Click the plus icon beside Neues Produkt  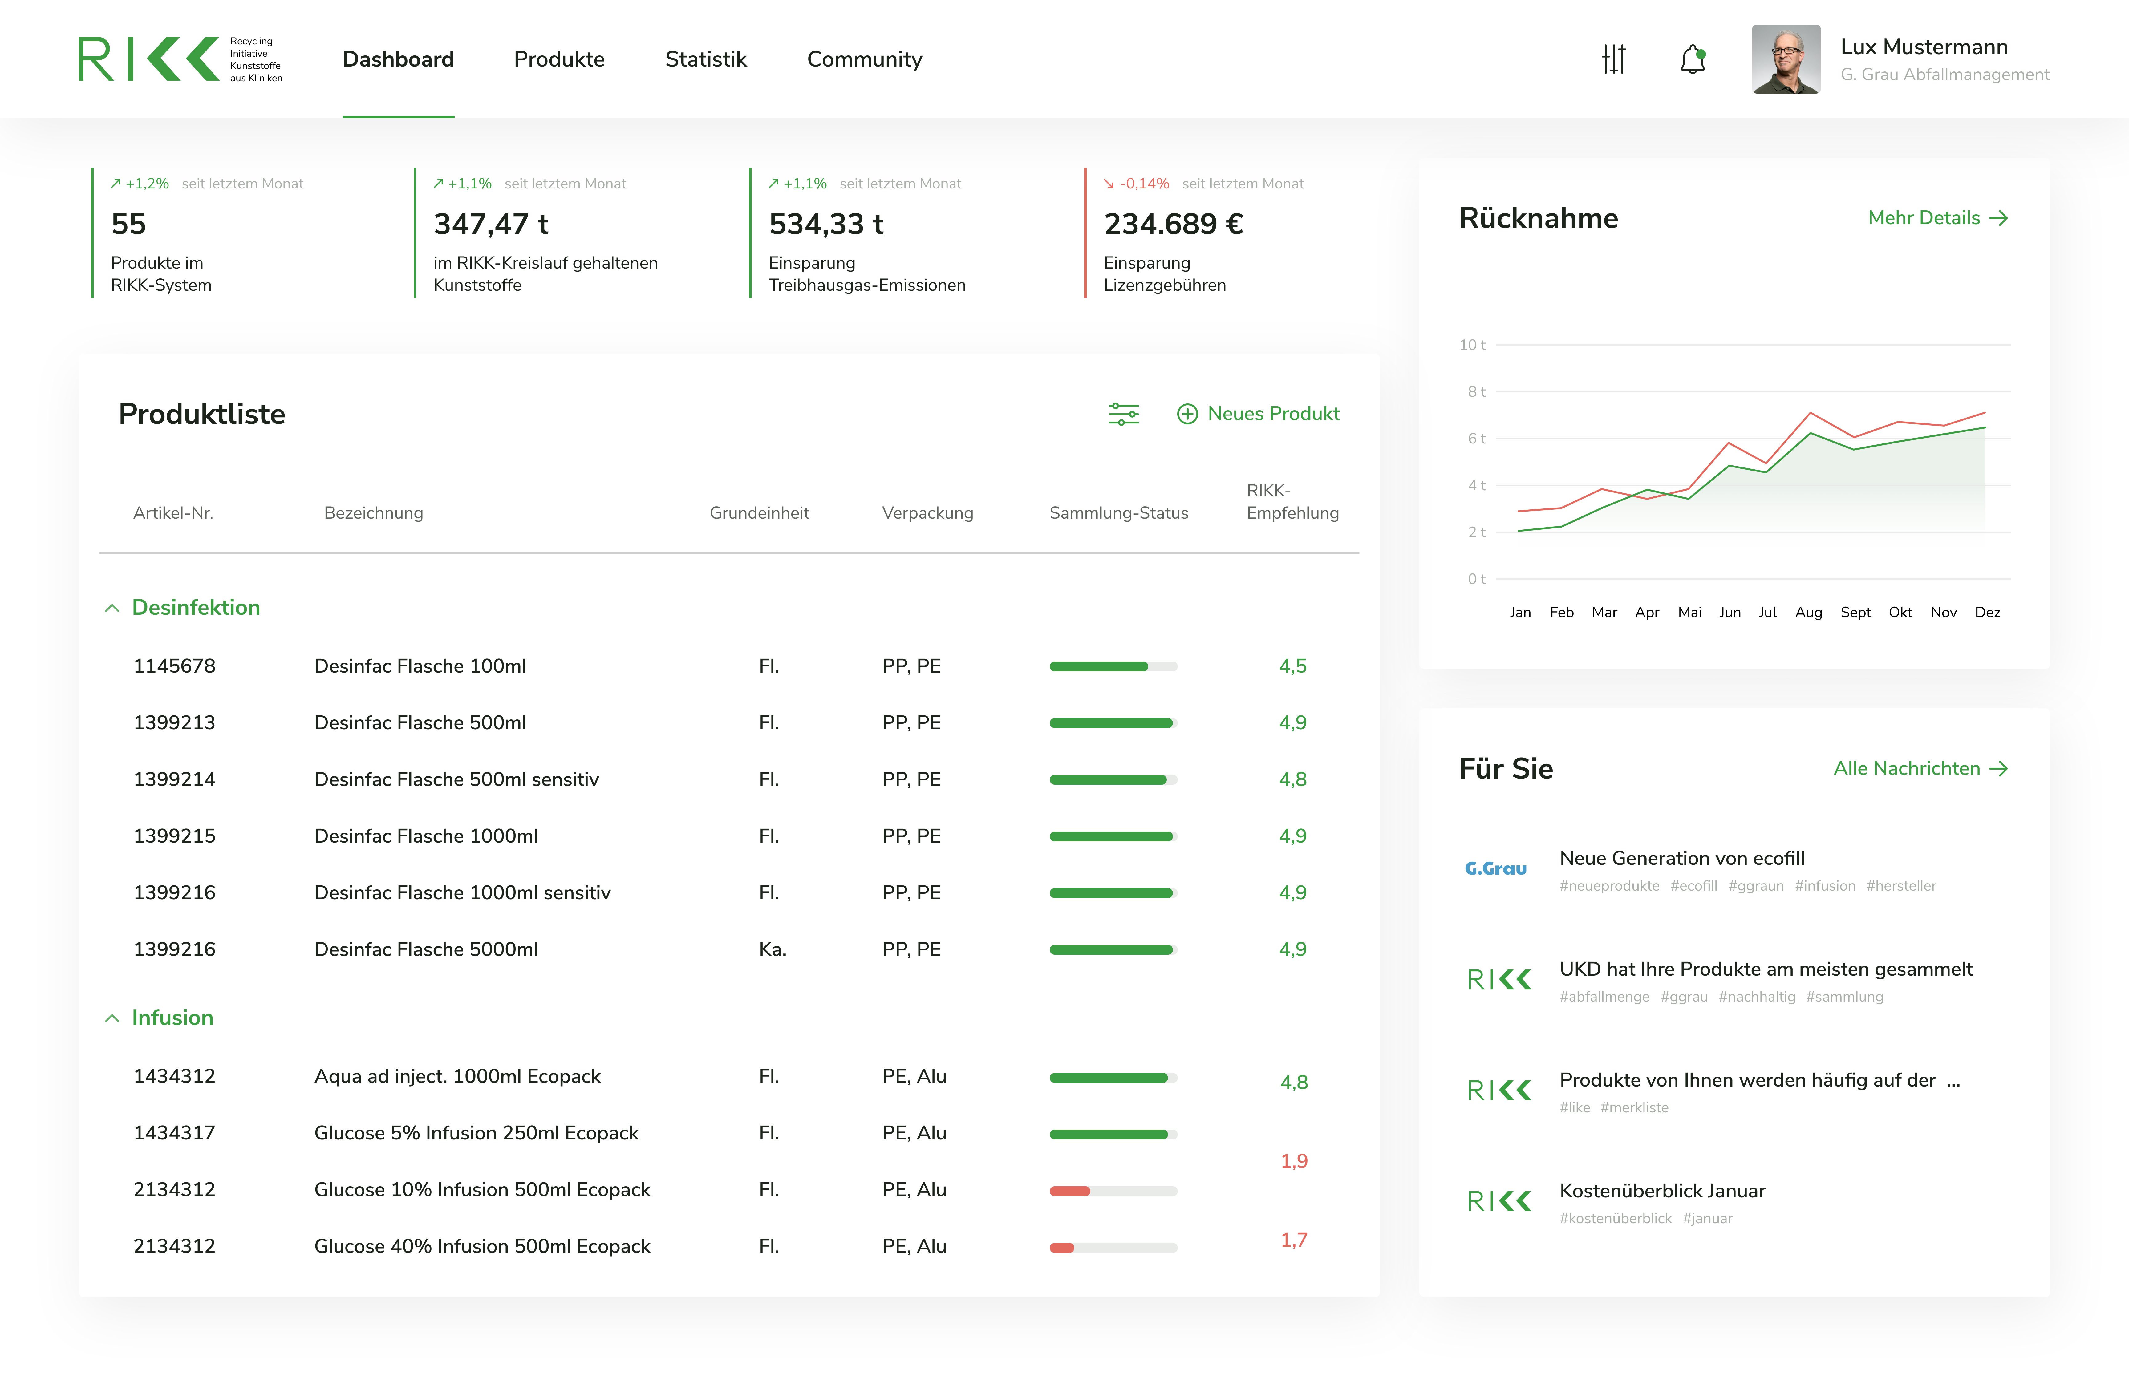point(1187,414)
